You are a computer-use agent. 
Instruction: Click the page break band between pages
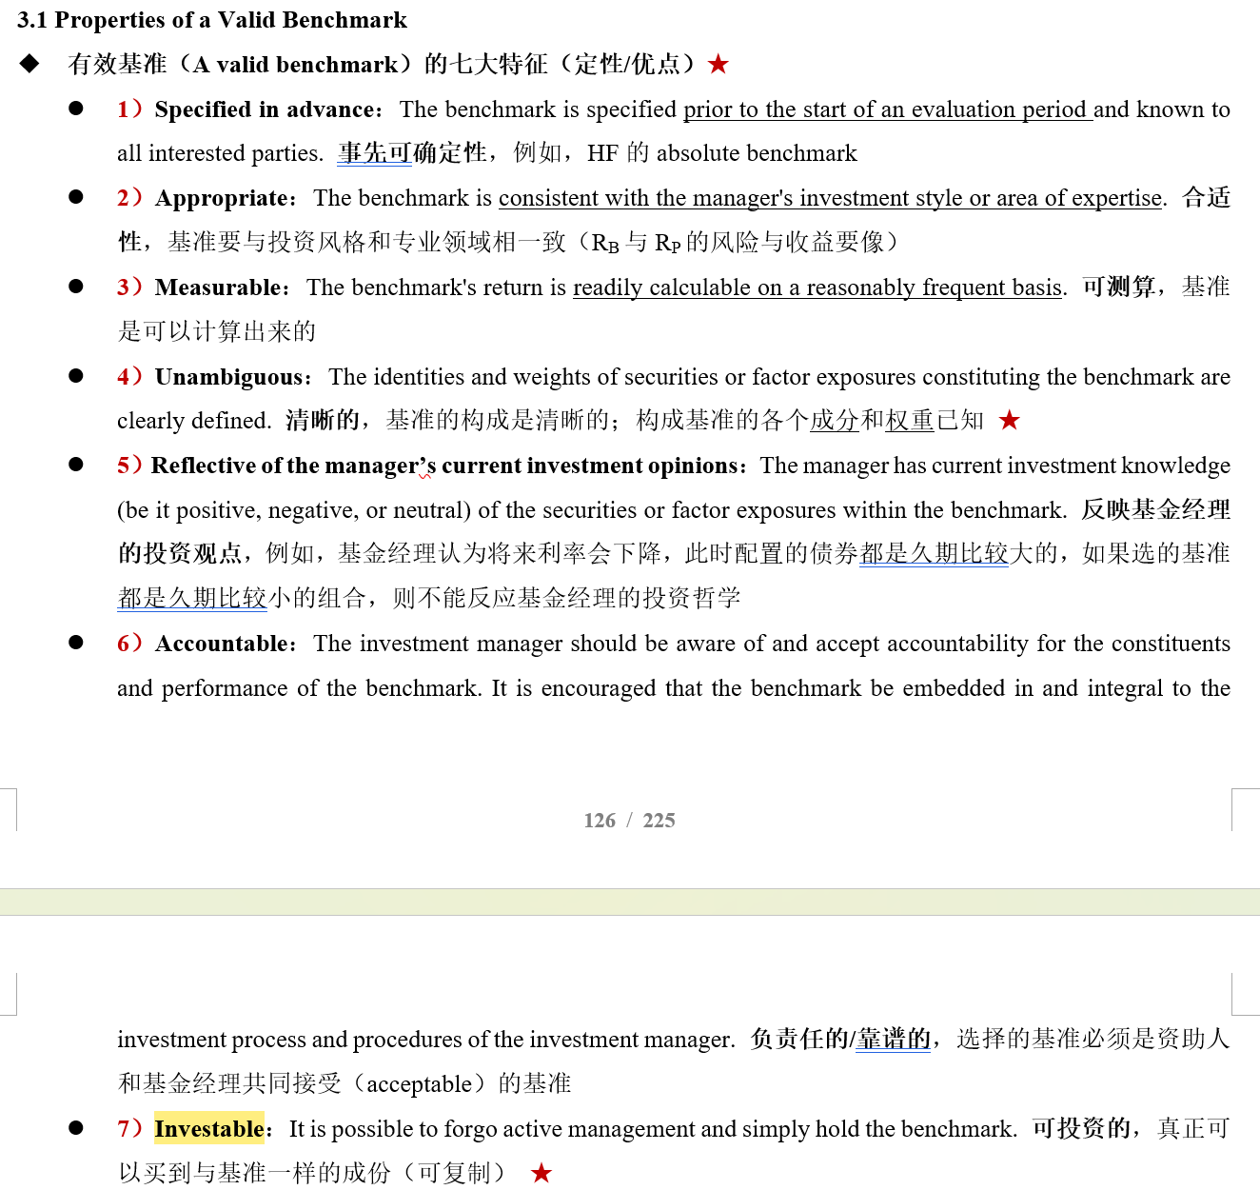click(630, 902)
